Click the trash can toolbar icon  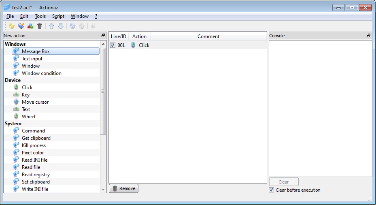pyautogui.click(x=39, y=26)
